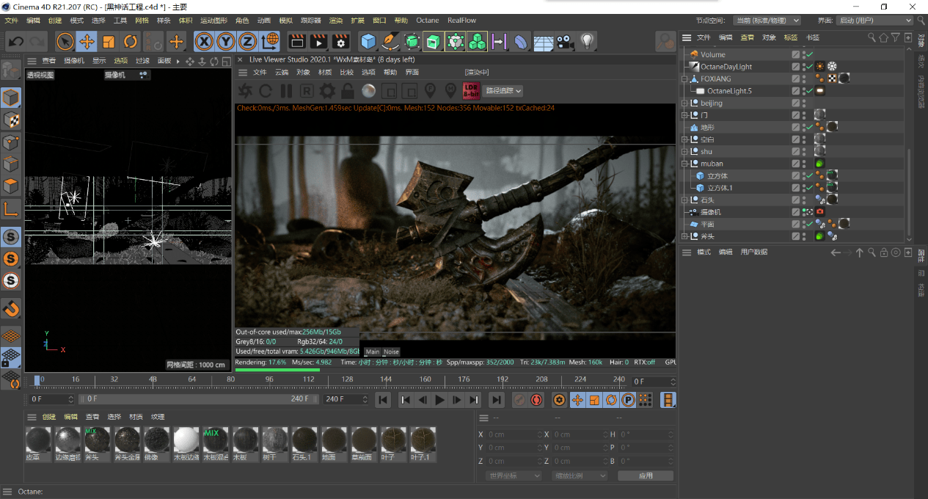Open the 路径追踪 kernel dropdown

click(503, 91)
